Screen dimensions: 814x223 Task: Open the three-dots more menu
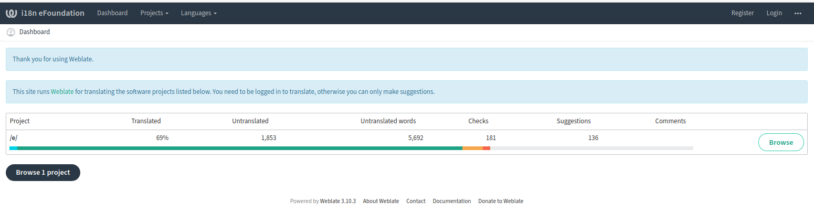click(798, 13)
